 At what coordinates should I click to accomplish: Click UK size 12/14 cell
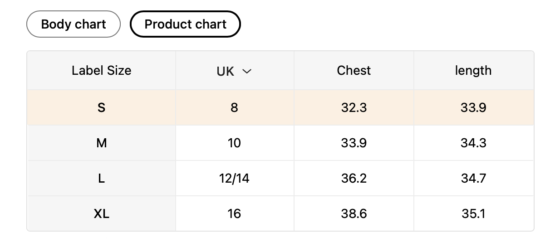234,179
